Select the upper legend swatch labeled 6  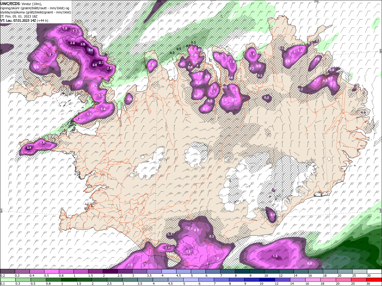point(212,271)
